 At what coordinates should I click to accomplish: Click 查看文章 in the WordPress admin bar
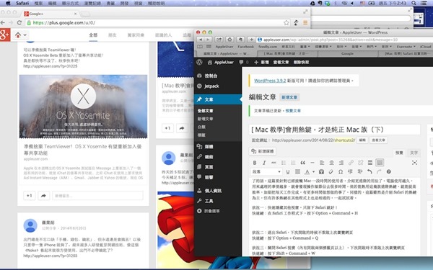[x=281, y=62]
